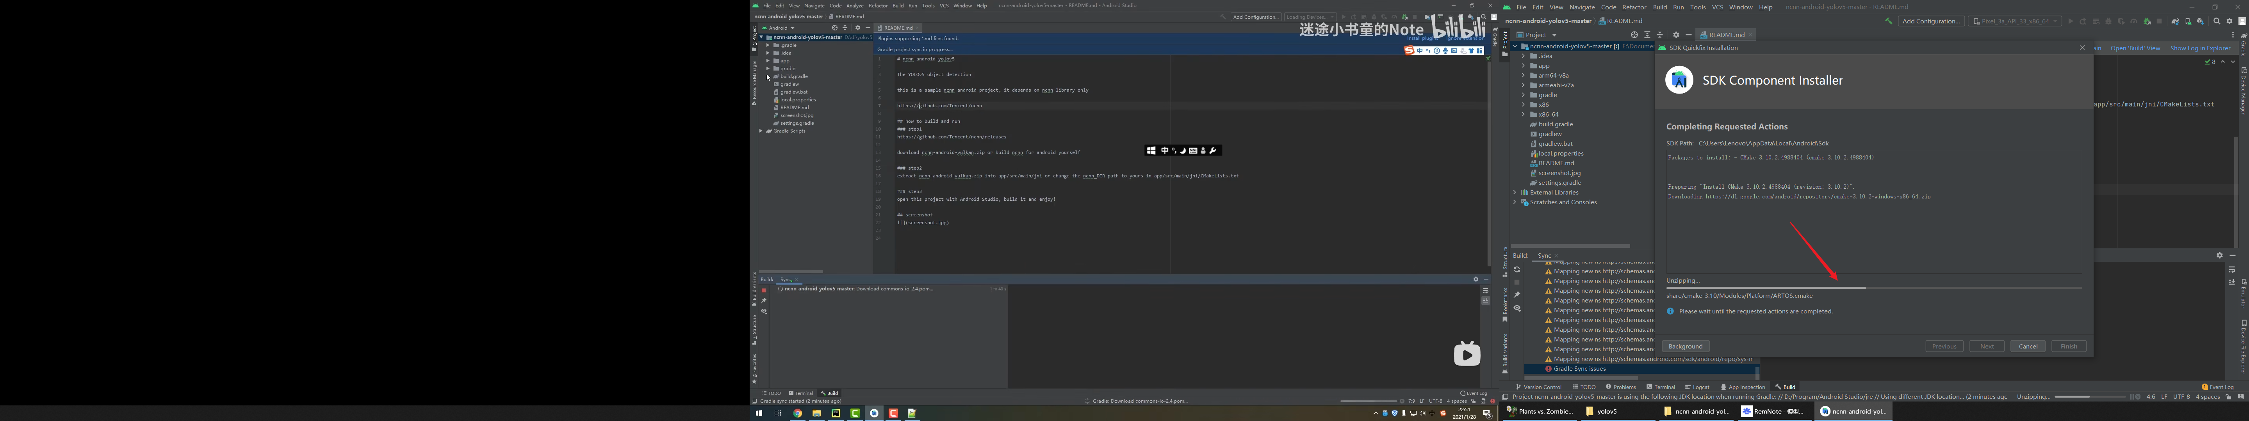The height and width of the screenshot is (421, 2249).
Task: Switch to the Logcat tool tab
Action: (x=1697, y=387)
